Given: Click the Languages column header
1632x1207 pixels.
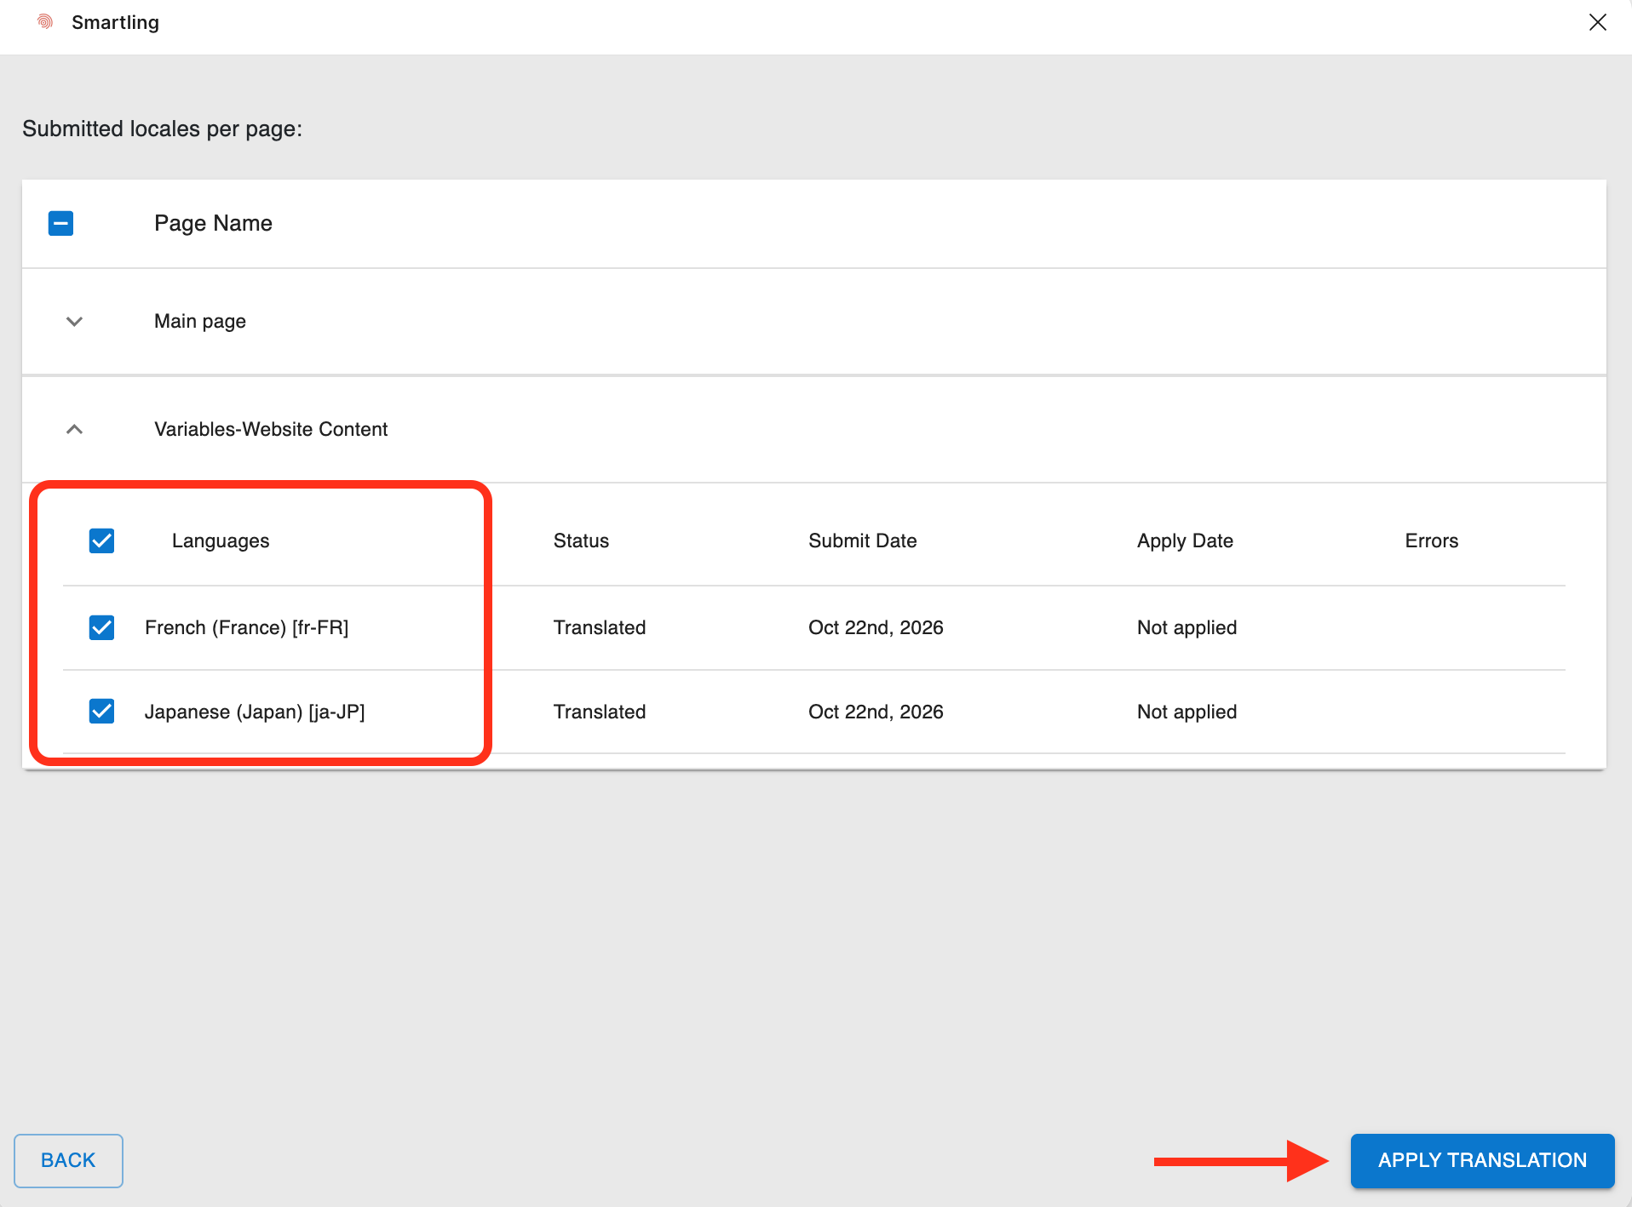Looking at the screenshot, I should click(221, 541).
